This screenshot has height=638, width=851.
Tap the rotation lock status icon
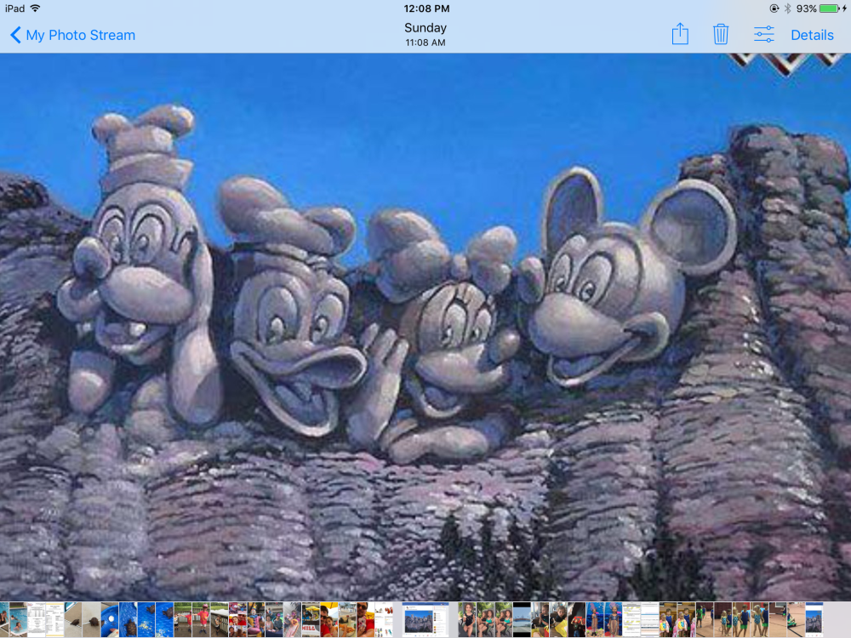[x=774, y=9]
